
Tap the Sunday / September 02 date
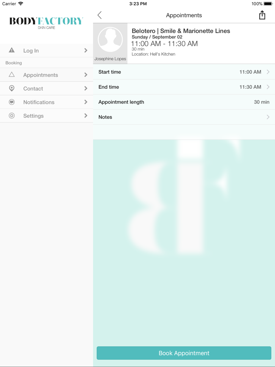point(157,37)
